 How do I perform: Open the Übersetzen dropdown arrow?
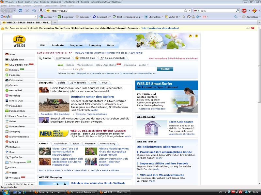(162, 17)
